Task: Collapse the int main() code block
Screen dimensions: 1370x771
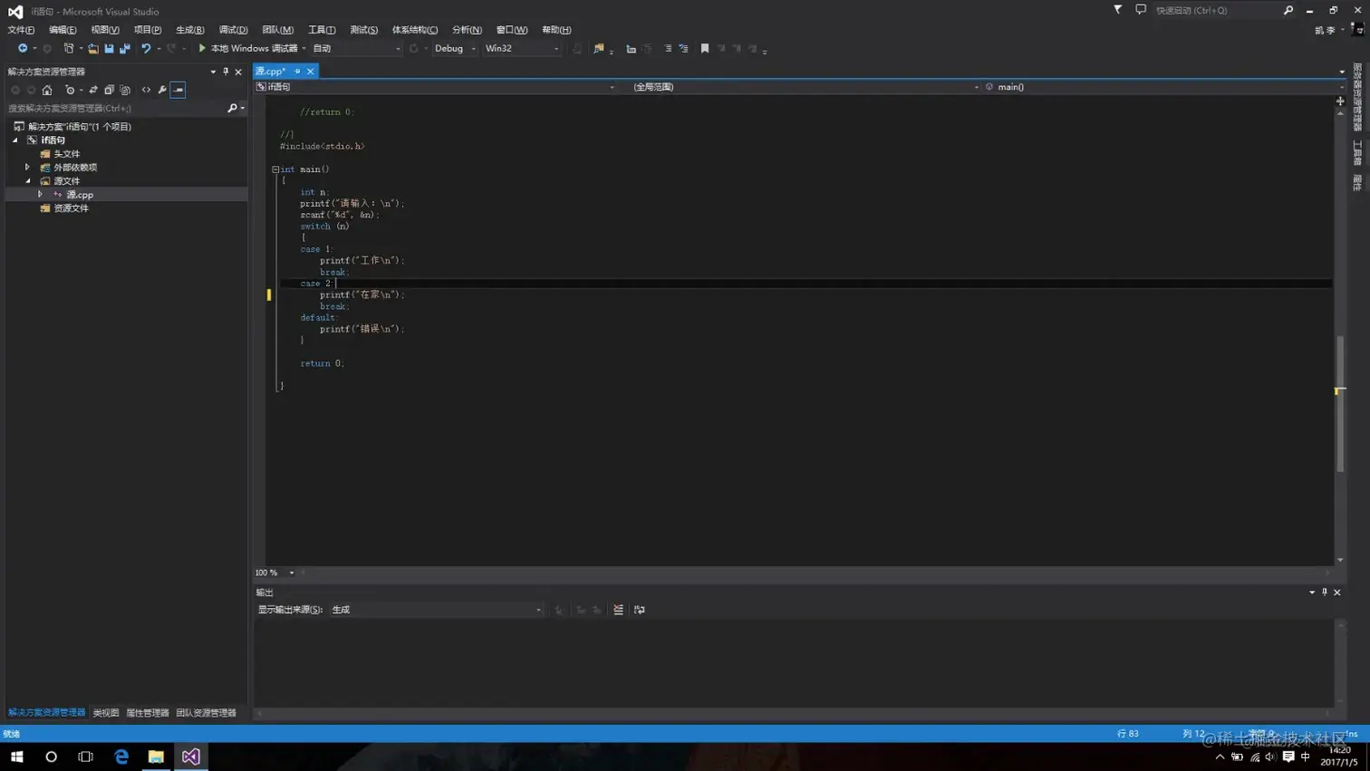Action: 275,169
